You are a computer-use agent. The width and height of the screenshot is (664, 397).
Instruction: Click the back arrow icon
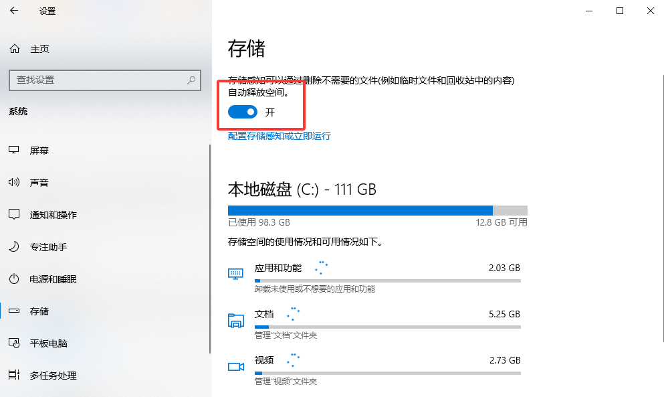[x=14, y=11]
